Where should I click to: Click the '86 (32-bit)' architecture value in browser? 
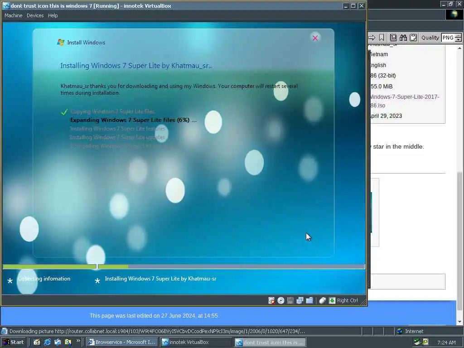point(383,76)
